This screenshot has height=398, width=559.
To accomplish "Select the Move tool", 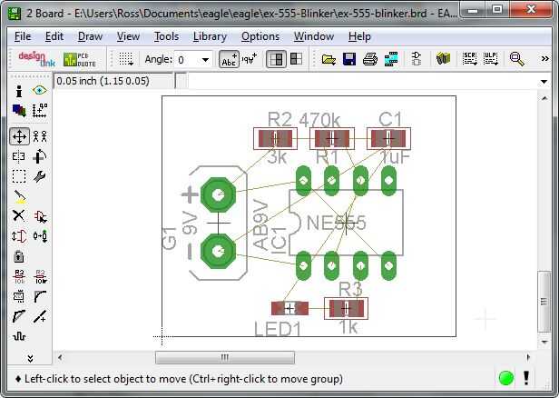I will 19,136.
